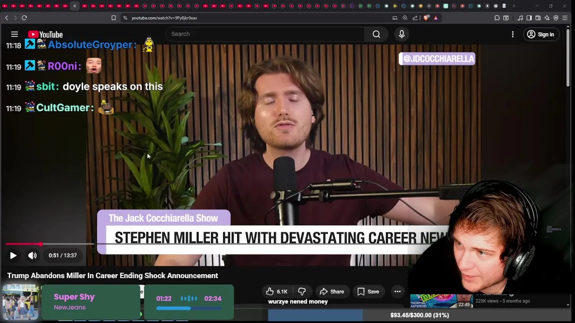
Task: Click the AbsoluteGroyper chat username
Action: pyautogui.click(x=92, y=45)
